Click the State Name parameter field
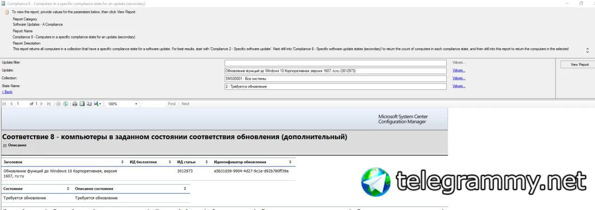The width and height of the screenshot is (595, 210). coord(335,86)
